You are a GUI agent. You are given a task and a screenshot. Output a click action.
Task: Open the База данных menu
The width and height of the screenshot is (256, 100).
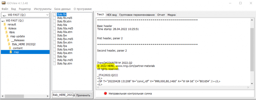(x=62, y=9)
